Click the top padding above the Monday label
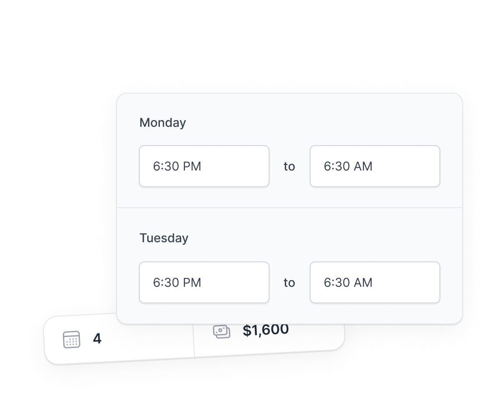The image size is (491, 400). tap(290, 105)
